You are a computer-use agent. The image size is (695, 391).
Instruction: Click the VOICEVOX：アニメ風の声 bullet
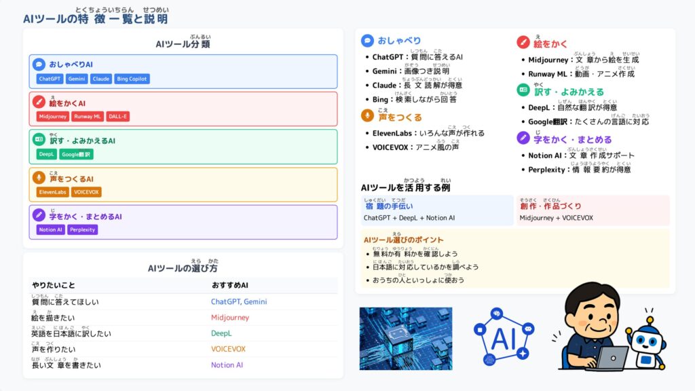[416, 146]
